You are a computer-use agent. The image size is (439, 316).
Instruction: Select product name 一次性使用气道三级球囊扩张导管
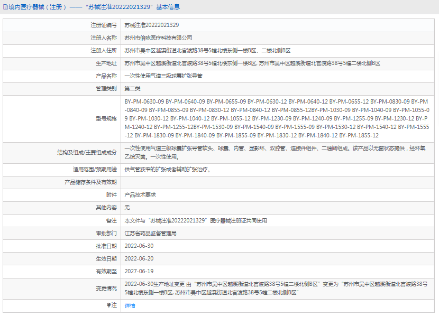(163, 76)
